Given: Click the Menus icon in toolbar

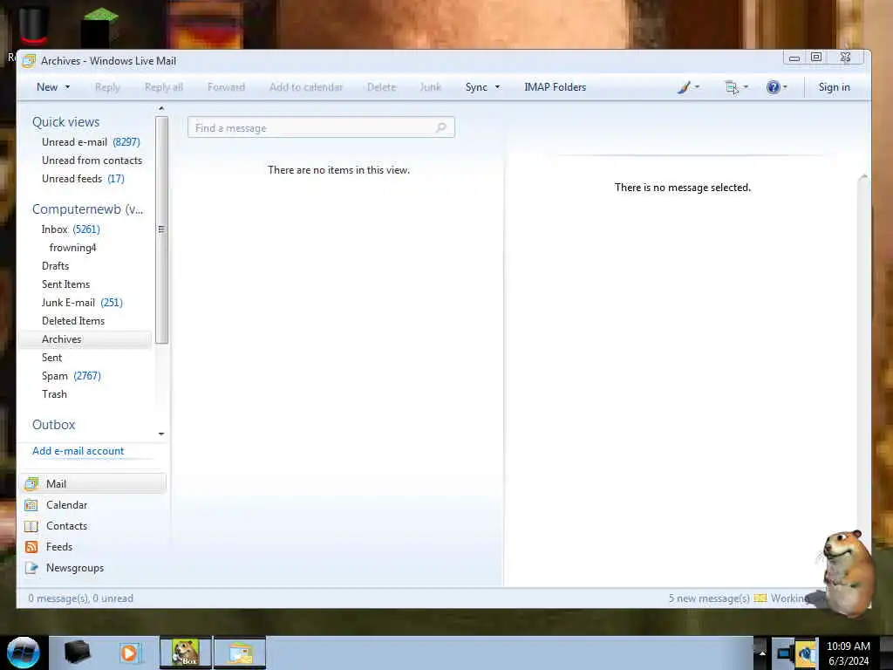Looking at the screenshot, I should coord(732,87).
